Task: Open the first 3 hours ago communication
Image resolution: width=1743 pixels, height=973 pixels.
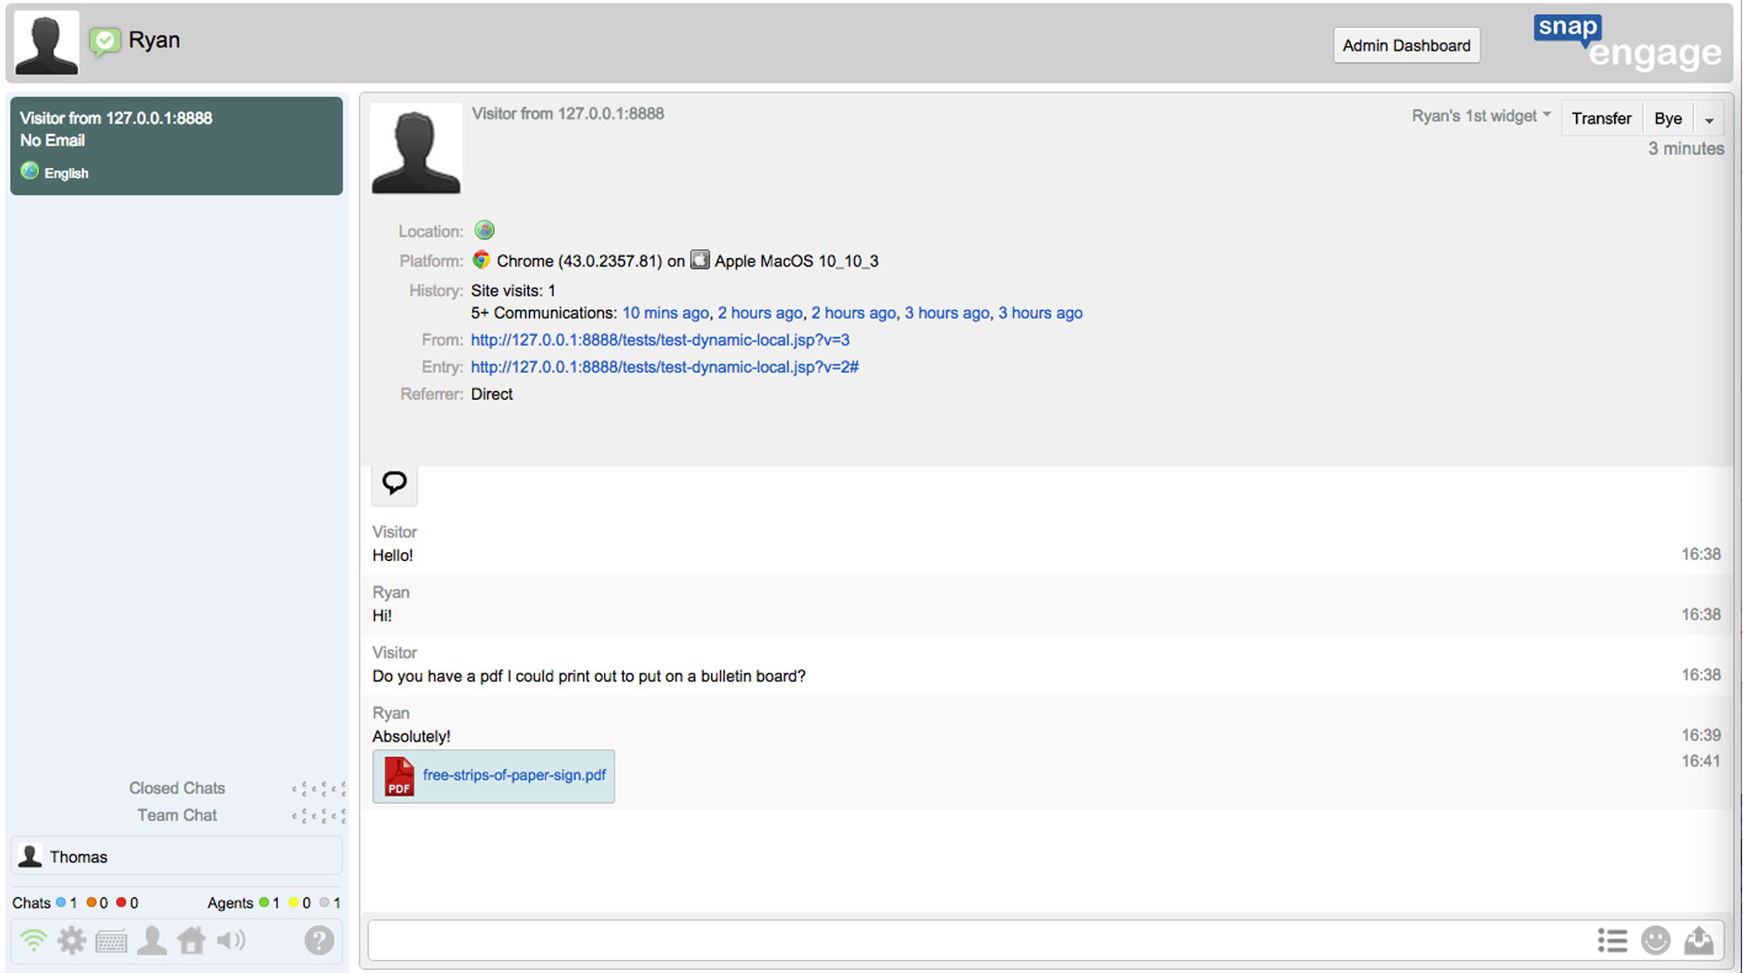Action: point(946,313)
